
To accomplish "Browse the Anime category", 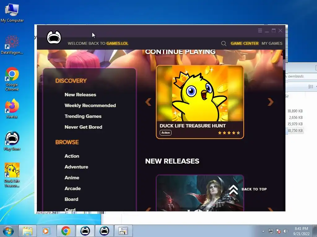I will (72, 177).
